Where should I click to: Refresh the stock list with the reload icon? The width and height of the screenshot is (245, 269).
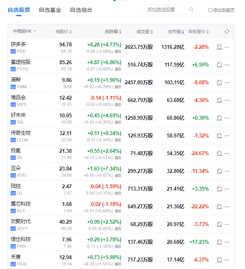tap(227, 32)
